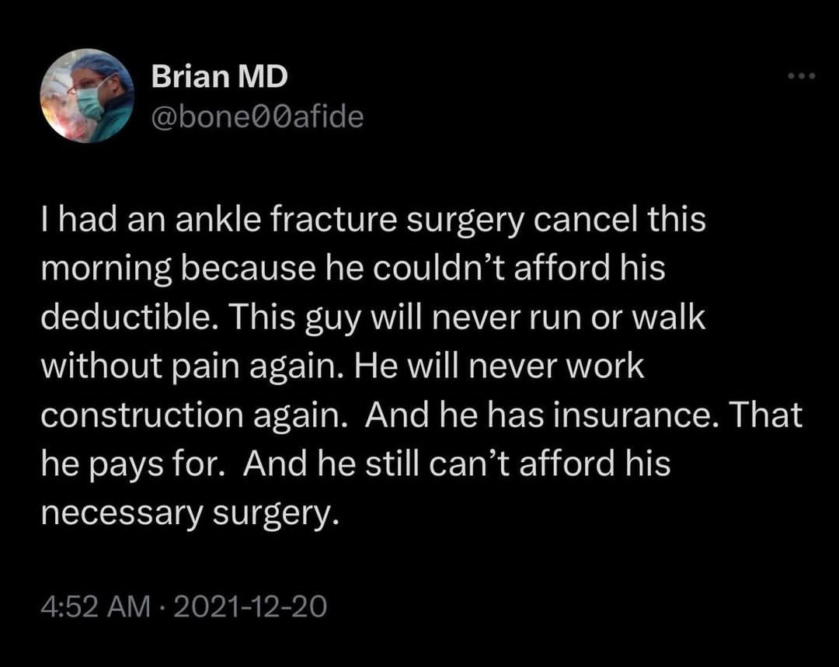Click the 2021-12-20 post date

coord(250,606)
